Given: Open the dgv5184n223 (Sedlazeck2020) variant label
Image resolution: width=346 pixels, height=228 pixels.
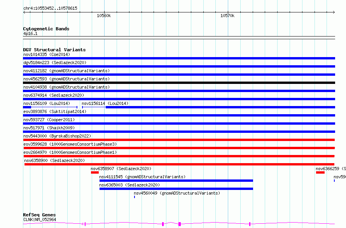Looking at the screenshot, I should point(55,63).
